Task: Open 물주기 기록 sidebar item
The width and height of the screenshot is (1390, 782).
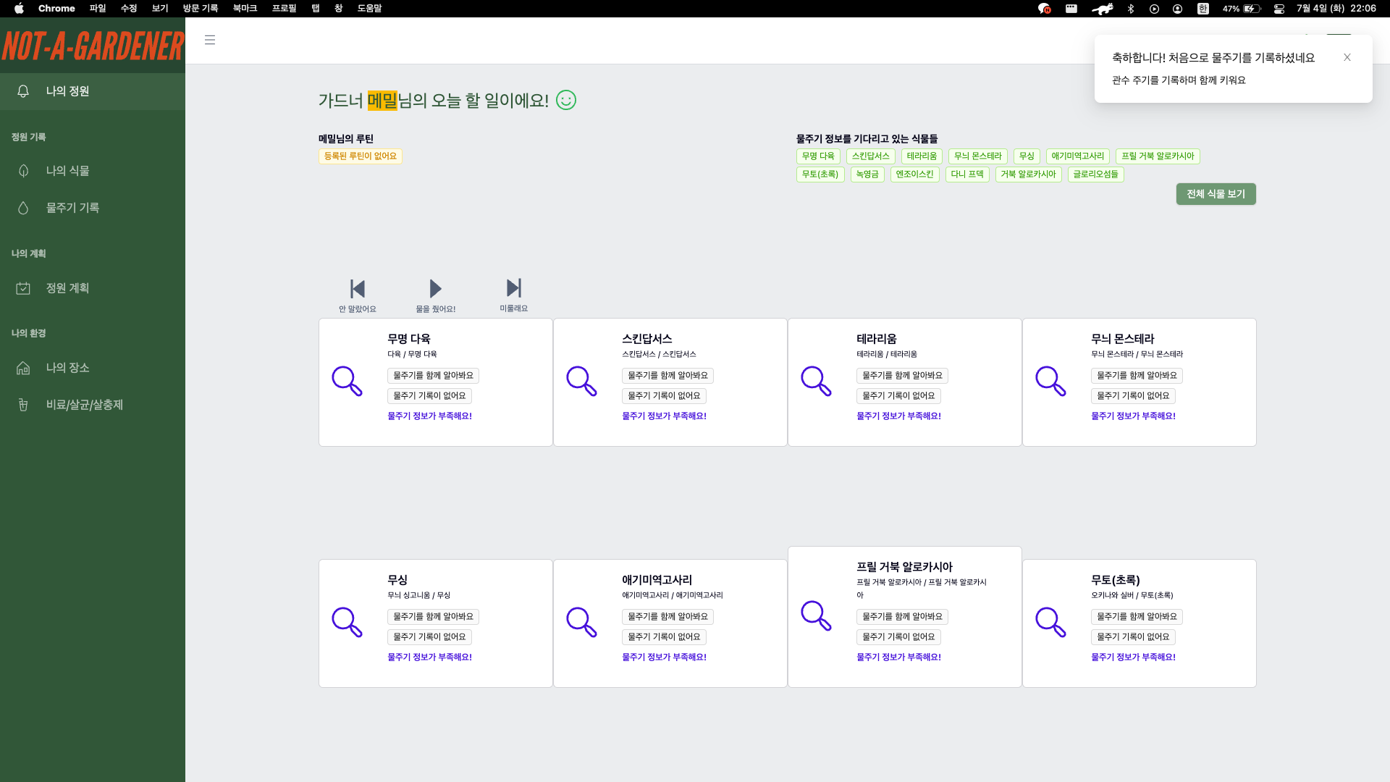Action: (93, 208)
